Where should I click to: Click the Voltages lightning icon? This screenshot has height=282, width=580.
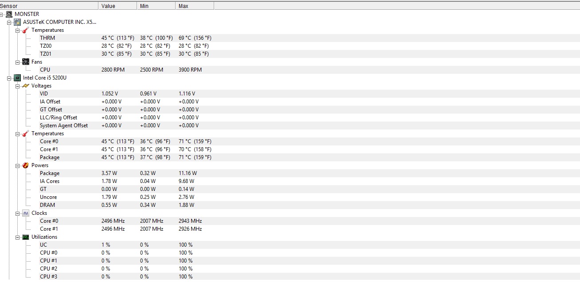[26, 86]
